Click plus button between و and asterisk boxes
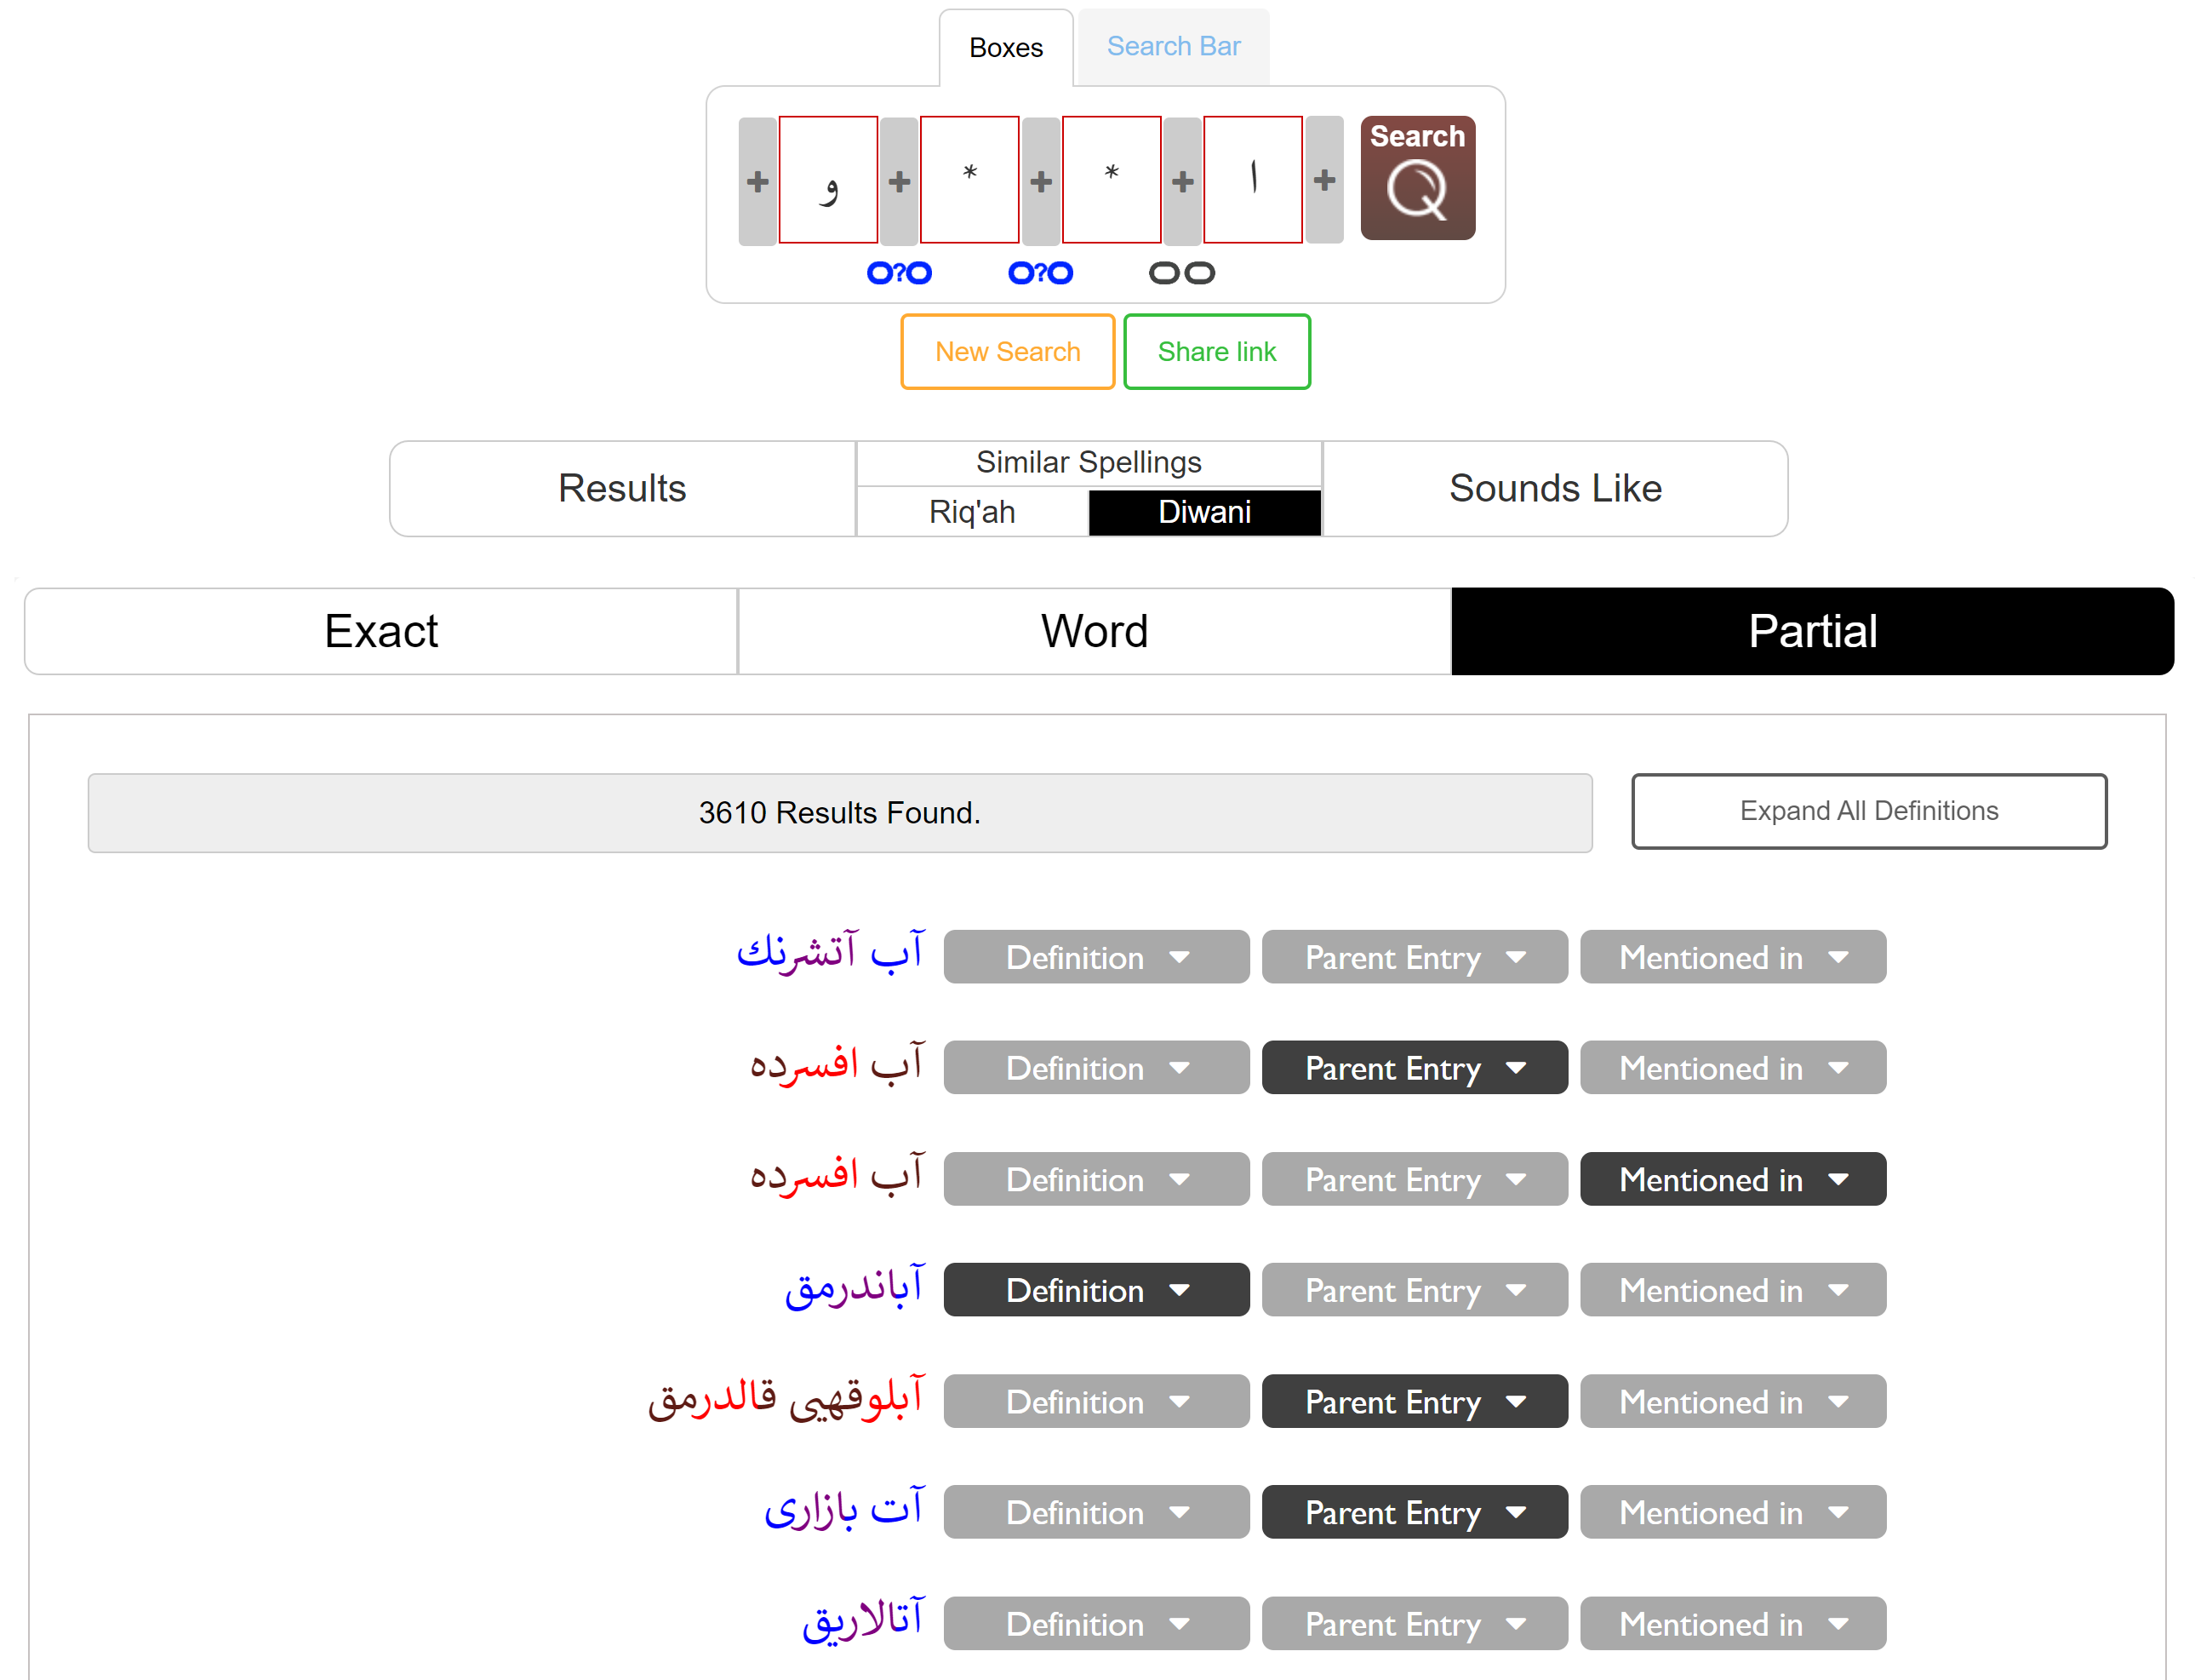Viewport: 2195px width, 1680px height. tap(899, 181)
